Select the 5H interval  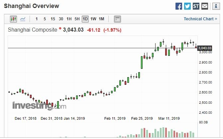click(x=77, y=19)
